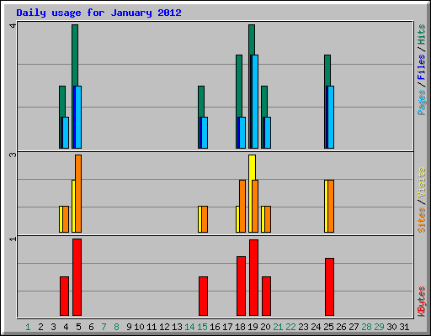Select day "18" on the x-axis
Viewport: 431px width, 336px height.
[x=240, y=327]
